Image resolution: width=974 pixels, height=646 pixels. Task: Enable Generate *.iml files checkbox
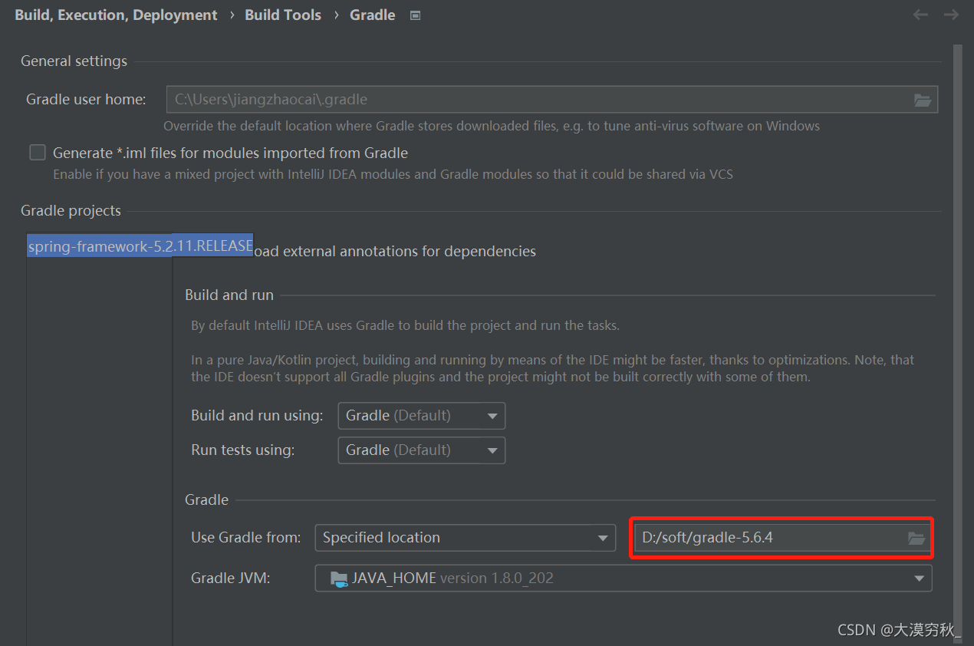point(38,153)
